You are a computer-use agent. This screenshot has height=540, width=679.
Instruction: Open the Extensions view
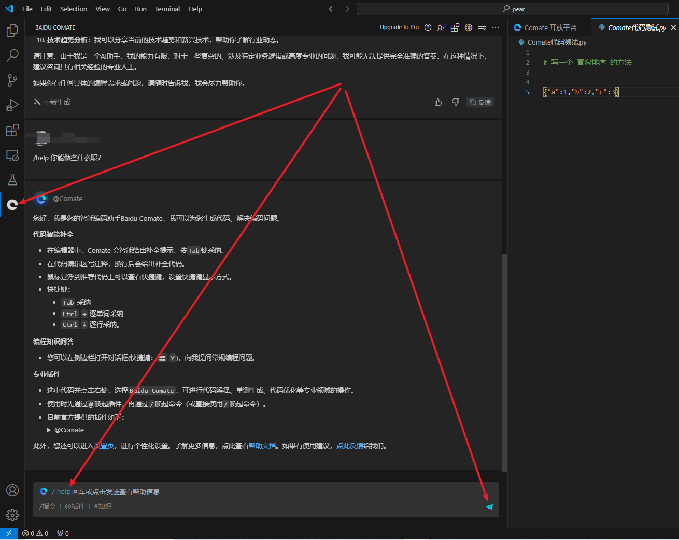point(12,130)
